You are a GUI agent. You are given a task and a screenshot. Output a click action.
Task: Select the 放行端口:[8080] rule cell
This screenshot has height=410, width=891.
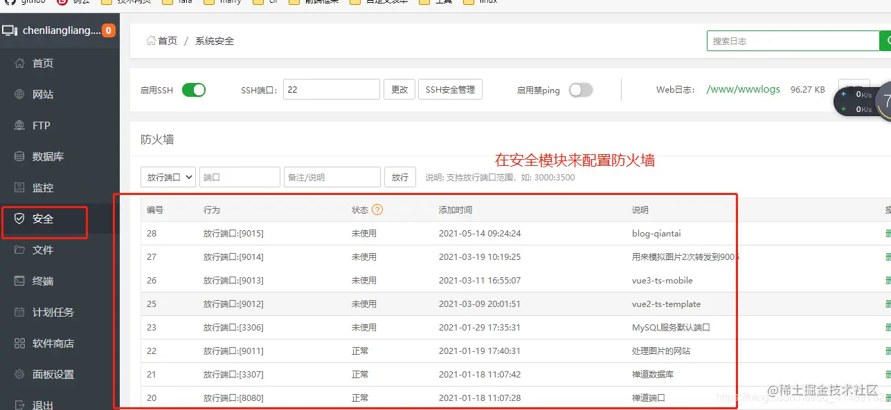[x=233, y=398]
